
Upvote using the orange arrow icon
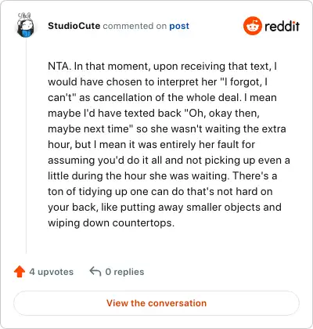coord(20,272)
